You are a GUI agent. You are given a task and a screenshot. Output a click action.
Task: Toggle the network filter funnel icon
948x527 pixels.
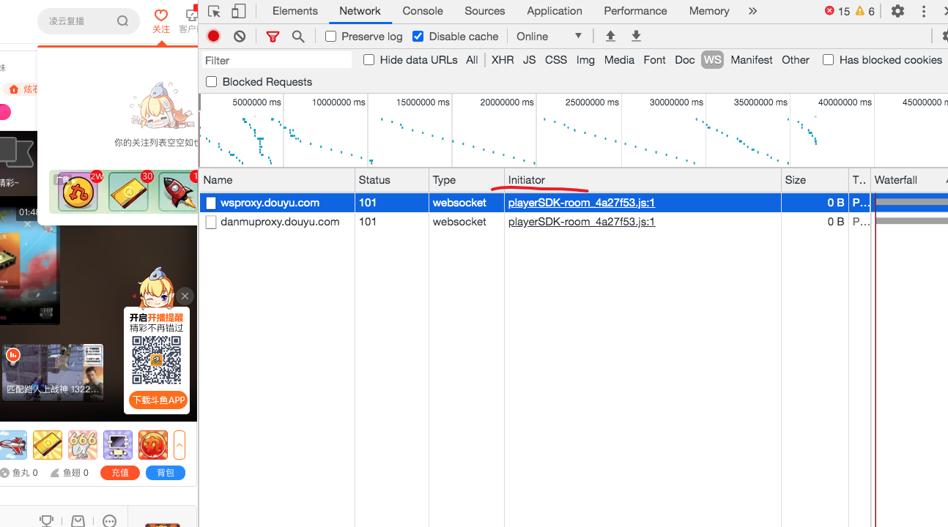273,36
